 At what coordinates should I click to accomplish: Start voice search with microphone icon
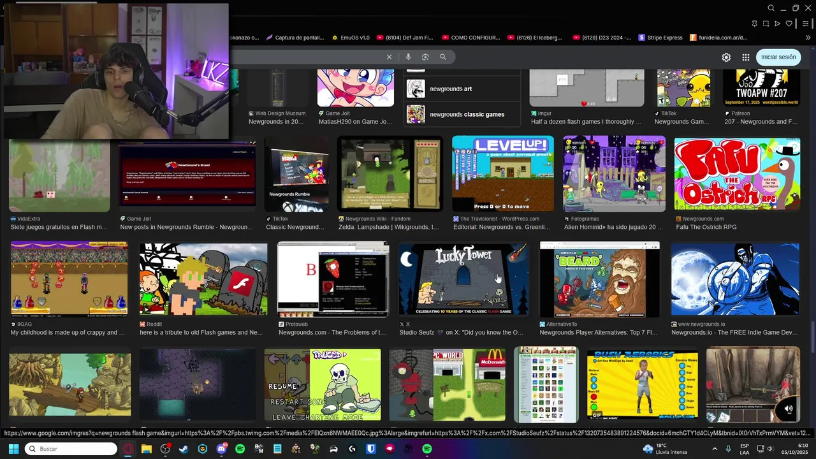(408, 57)
